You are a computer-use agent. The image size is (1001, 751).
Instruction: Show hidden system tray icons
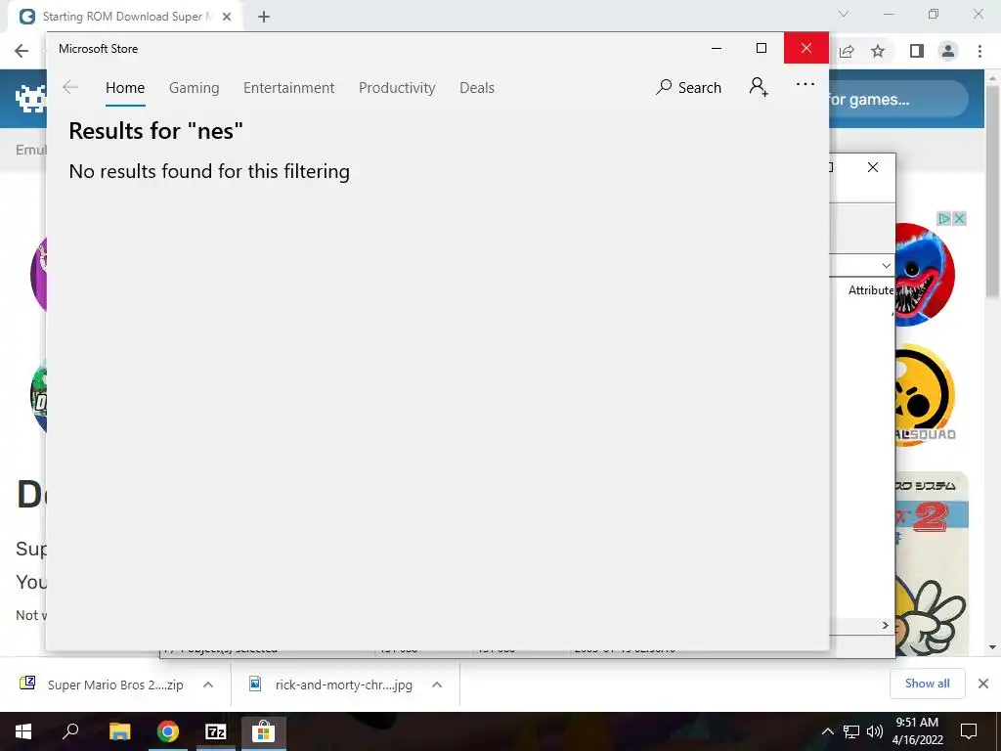point(827,731)
